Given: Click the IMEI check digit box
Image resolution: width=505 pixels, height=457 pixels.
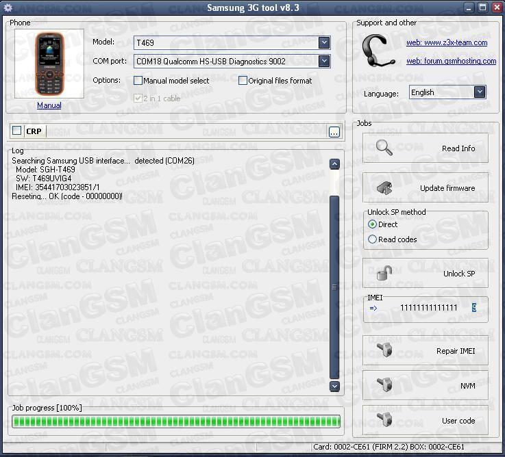Looking at the screenshot, I should click(x=474, y=307).
